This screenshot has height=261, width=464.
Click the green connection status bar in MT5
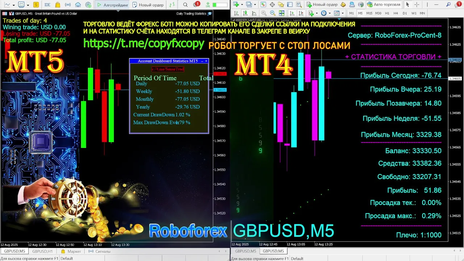pos(220,5)
